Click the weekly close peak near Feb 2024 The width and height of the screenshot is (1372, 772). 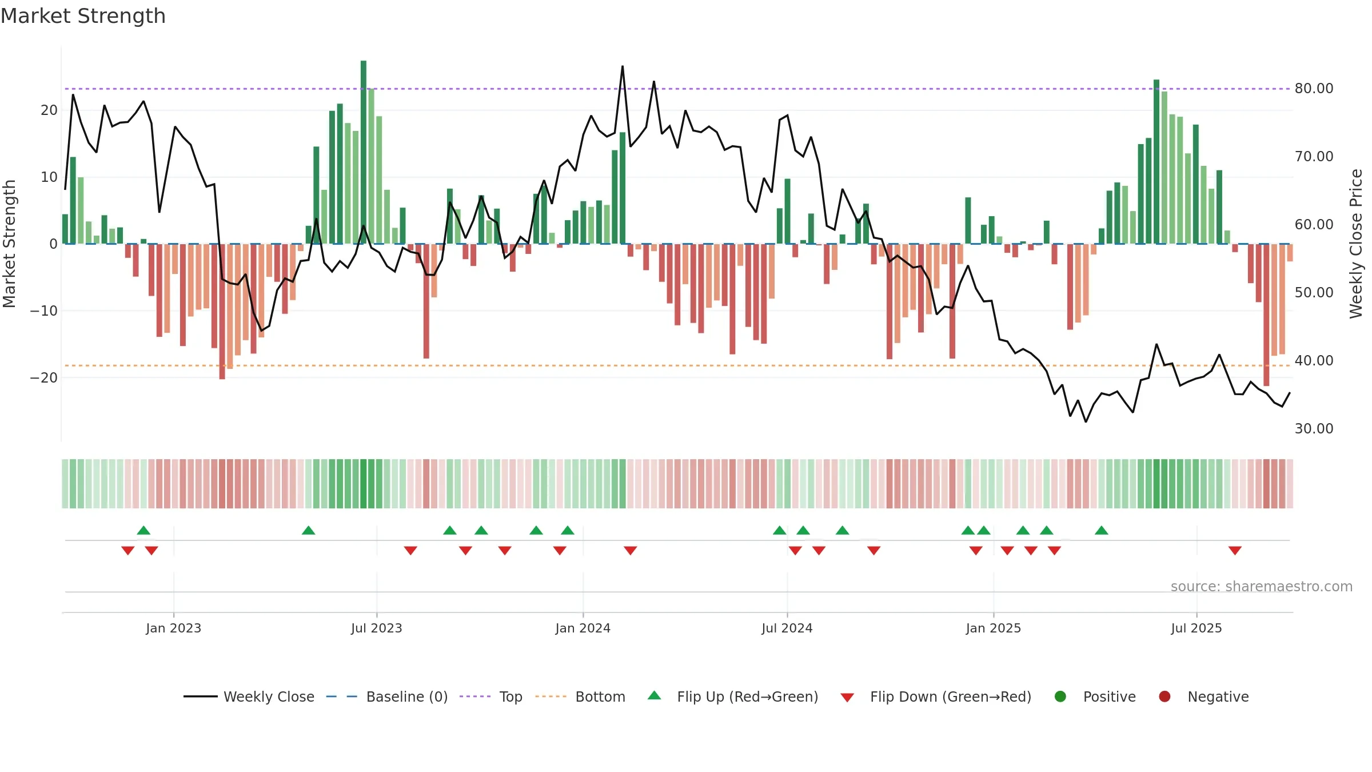click(623, 66)
